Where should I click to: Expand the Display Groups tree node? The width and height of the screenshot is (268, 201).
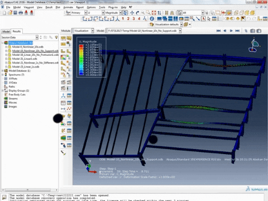point(3,90)
